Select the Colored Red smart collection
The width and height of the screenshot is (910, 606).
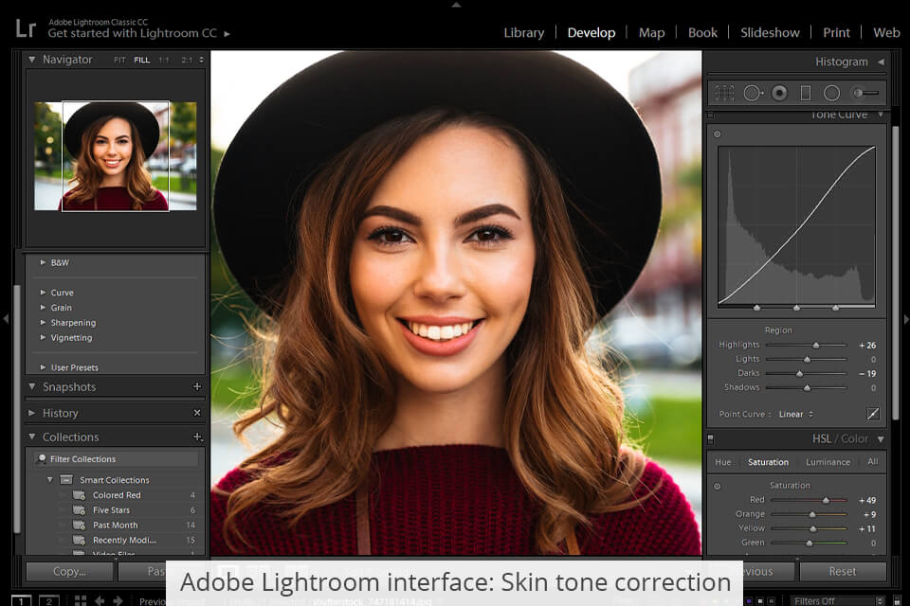pyautogui.click(x=117, y=495)
